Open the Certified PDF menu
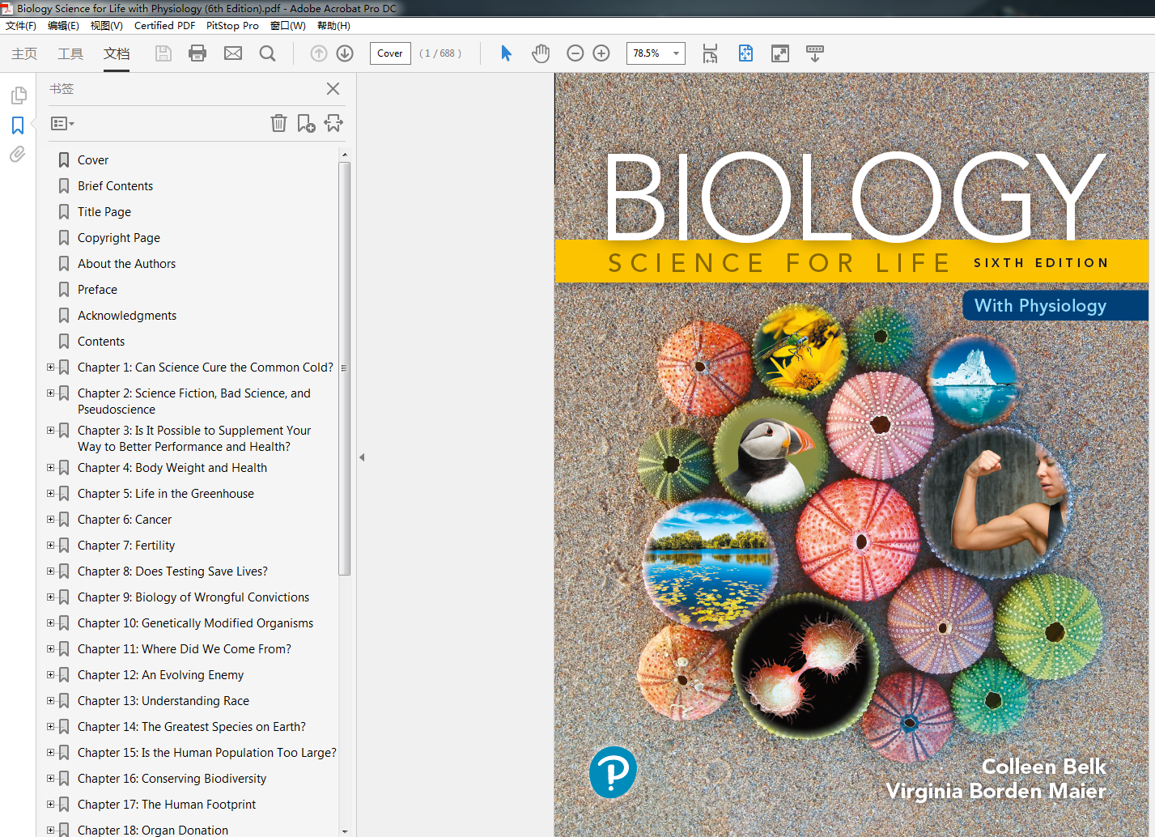The width and height of the screenshot is (1155, 837). [x=164, y=26]
